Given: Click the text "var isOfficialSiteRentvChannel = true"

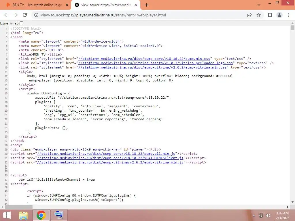Looking at the screenshot, I should [x=57, y=180].
